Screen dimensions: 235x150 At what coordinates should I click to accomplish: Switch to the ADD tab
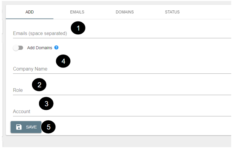(x=29, y=12)
